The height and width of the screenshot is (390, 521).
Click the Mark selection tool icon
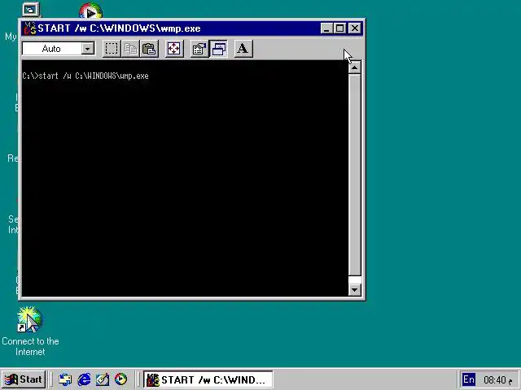click(x=112, y=49)
